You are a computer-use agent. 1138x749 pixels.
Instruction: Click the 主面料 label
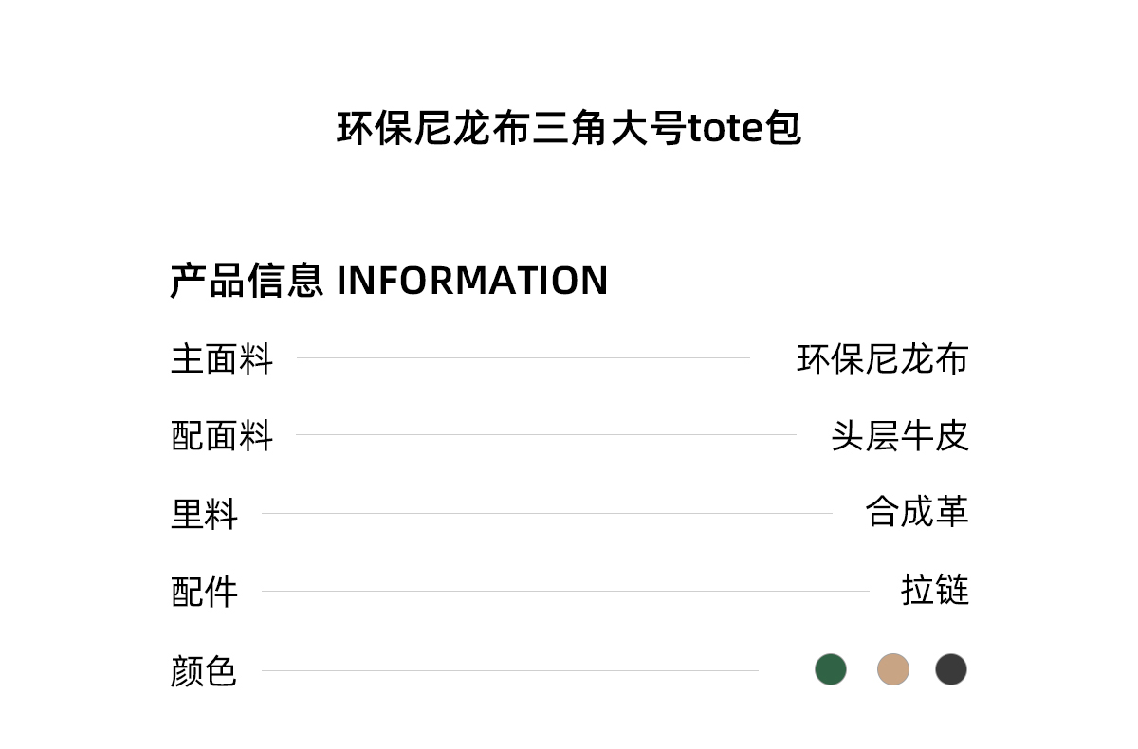222,359
